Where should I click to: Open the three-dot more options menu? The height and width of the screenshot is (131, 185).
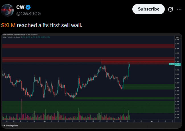pyautogui.click(x=179, y=9)
